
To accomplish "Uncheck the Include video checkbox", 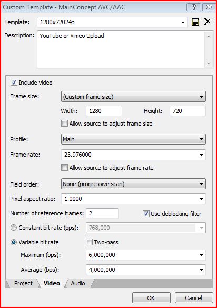I will (14, 83).
